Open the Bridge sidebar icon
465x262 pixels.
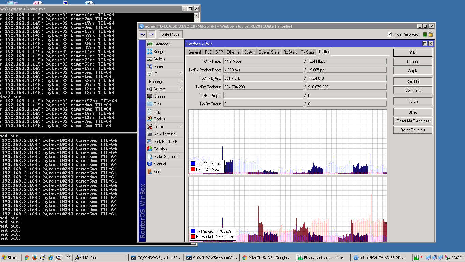point(150,52)
